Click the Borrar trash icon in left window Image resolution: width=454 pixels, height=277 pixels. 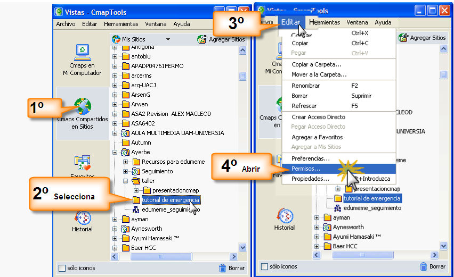pyautogui.click(x=223, y=268)
